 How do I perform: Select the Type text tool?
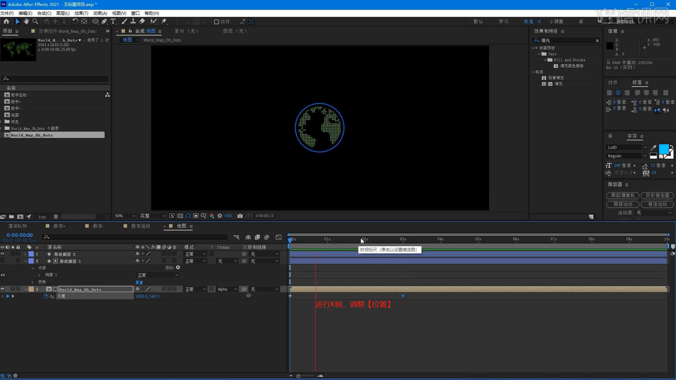[x=113, y=21]
